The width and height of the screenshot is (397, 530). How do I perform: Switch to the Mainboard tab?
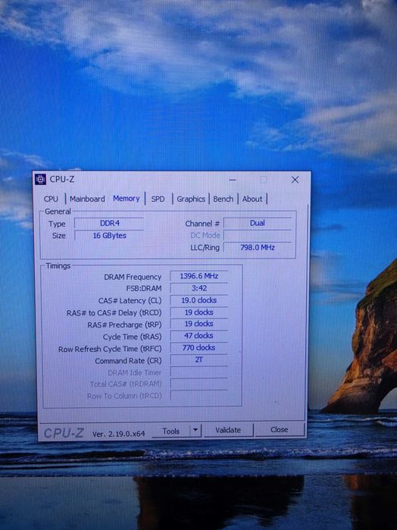87,199
